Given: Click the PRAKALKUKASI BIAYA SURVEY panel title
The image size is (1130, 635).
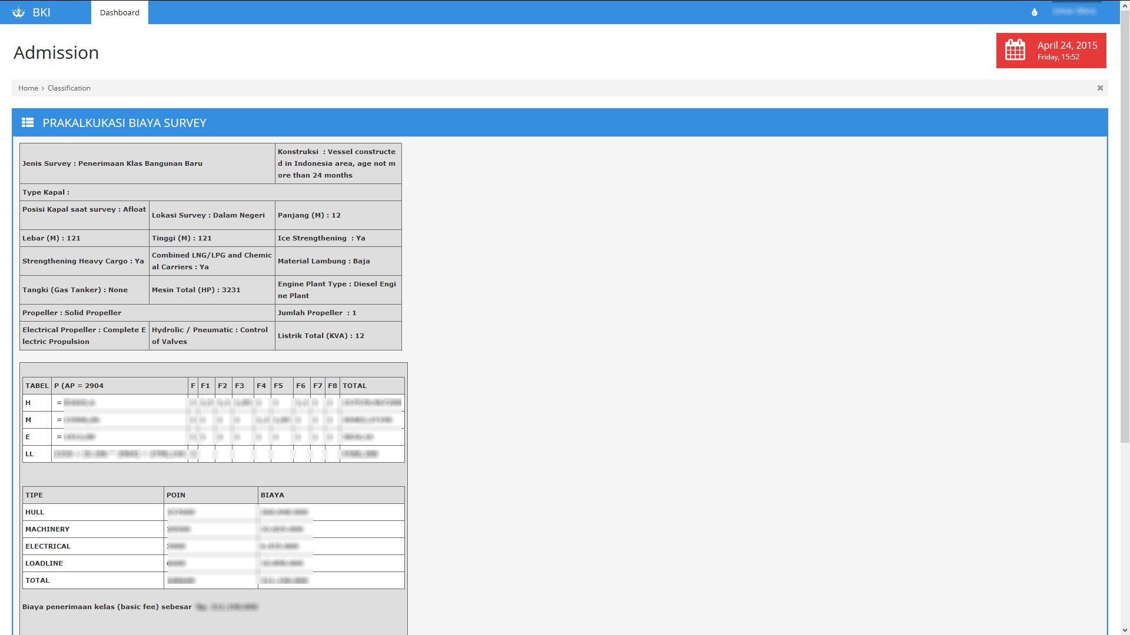Looking at the screenshot, I should (124, 123).
